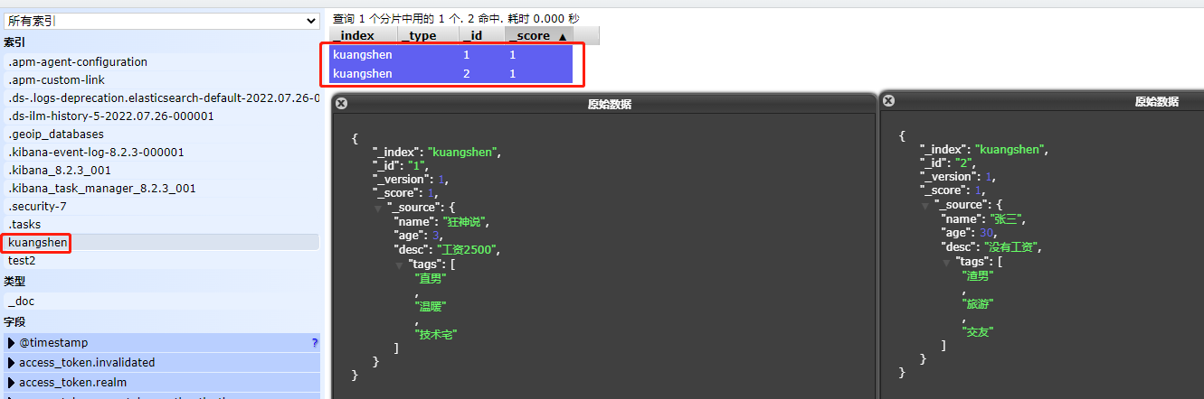The width and height of the screenshot is (1204, 399).
Task: Filter by the _doc type
Action: 161,302
